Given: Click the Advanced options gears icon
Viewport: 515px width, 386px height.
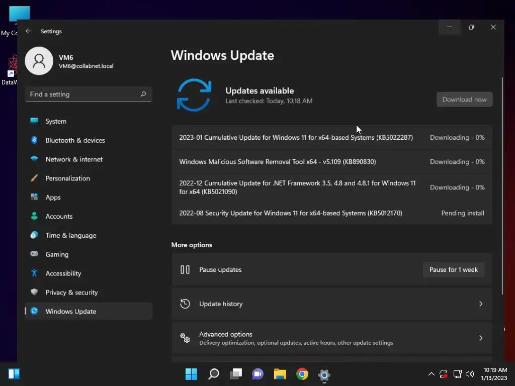Looking at the screenshot, I should [x=185, y=338].
